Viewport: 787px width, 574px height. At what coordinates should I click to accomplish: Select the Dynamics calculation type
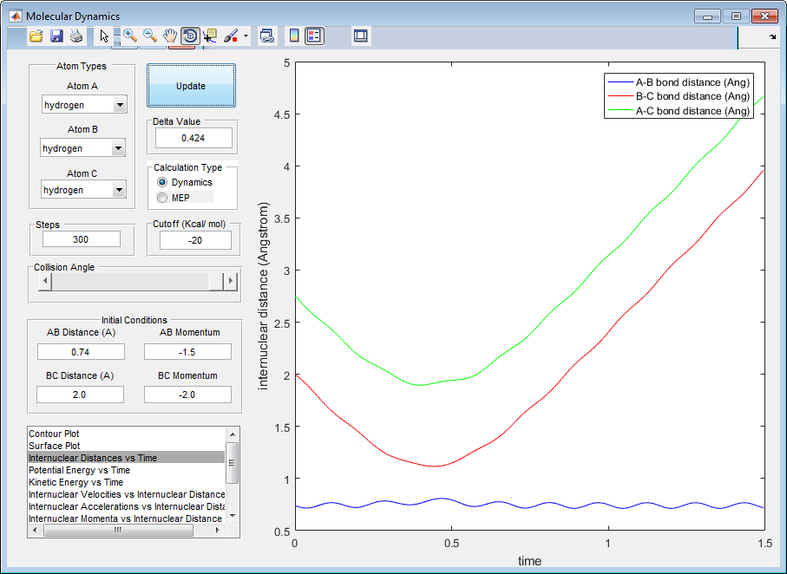tap(162, 182)
